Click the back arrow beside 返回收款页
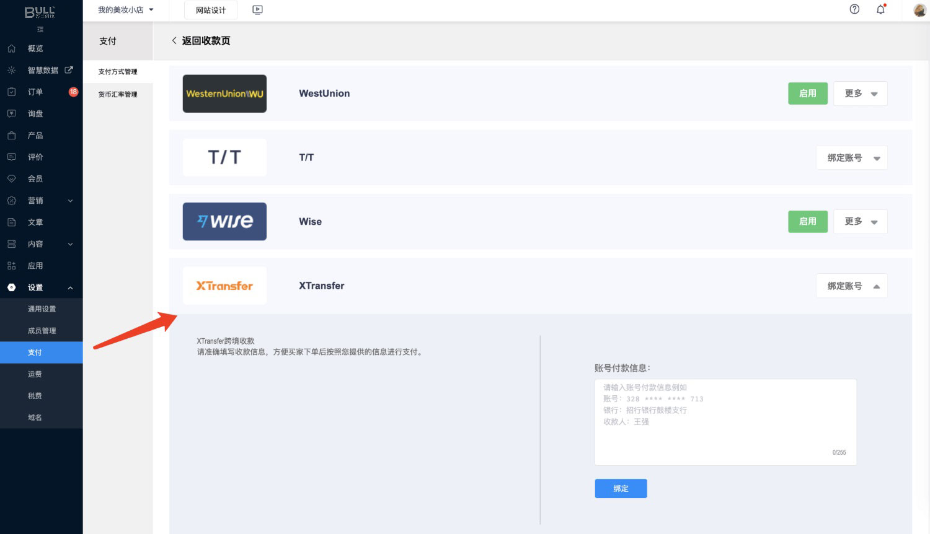This screenshot has height=534, width=930. pyautogui.click(x=174, y=41)
